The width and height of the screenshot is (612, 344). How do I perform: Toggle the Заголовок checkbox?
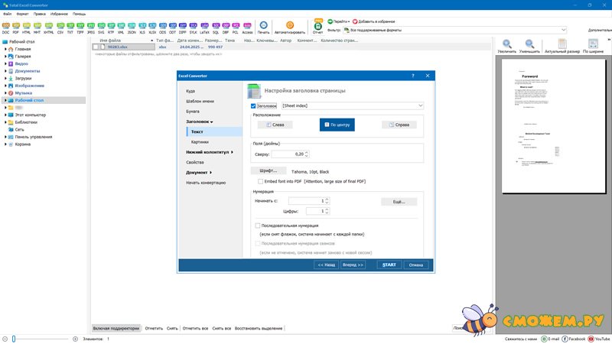(x=254, y=105)
